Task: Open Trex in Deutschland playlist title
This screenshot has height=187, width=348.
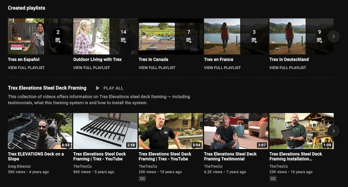Action: pyautogui.click(x=289, y=59)
